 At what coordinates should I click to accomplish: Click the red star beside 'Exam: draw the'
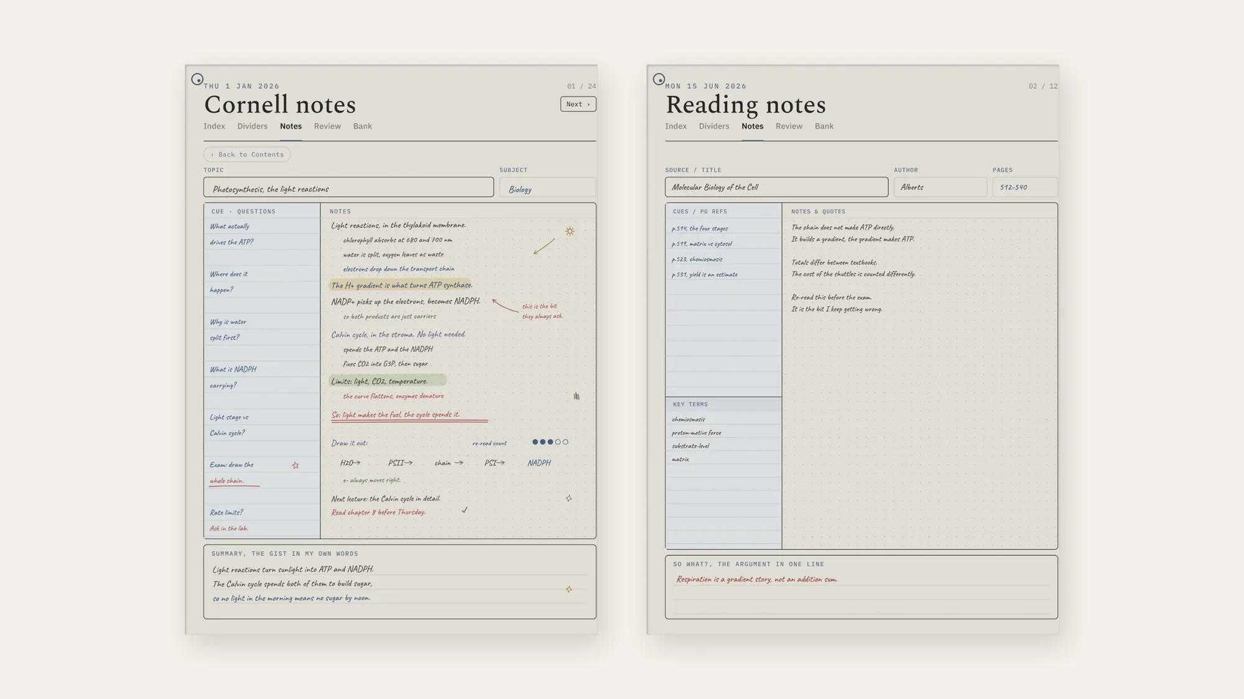pyautogui.click(x=295, y=465)
